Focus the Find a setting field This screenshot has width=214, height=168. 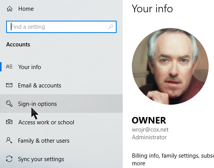(x=61, y=27)
